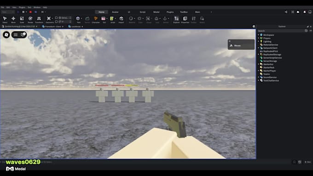Viewport: 313px width, 176px height.
Task: Click the Lock tool icon
Action: (x=156, y=19)
